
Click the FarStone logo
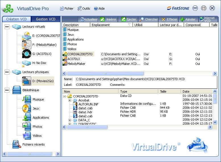[178, 8]
